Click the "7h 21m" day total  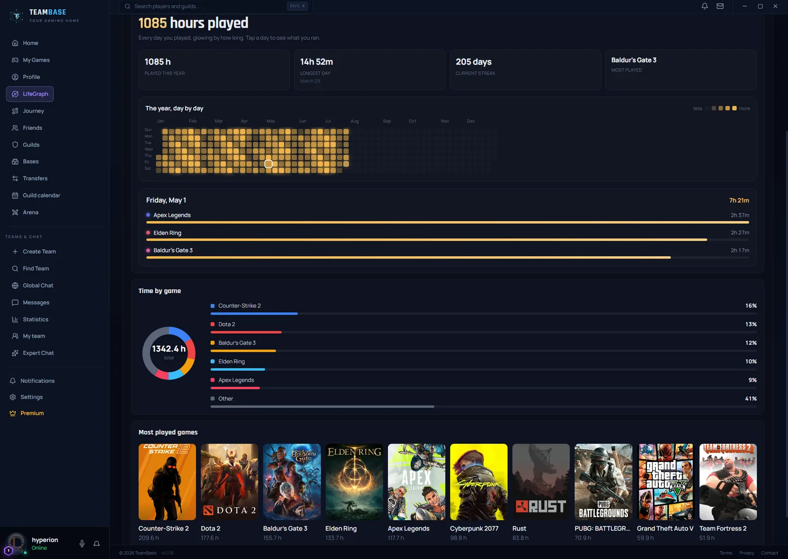point(739,200)
